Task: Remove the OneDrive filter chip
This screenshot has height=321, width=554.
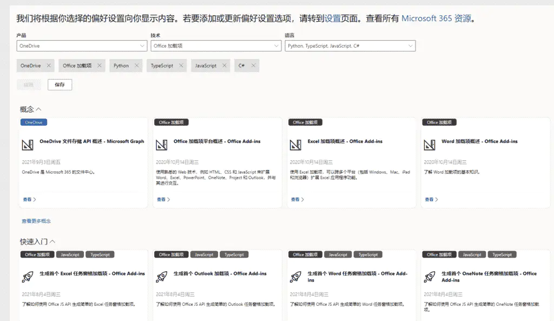Action: 49,65
